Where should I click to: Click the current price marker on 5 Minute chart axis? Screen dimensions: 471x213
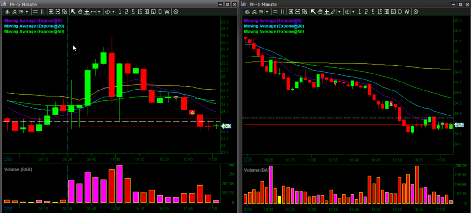click(226, 126)
